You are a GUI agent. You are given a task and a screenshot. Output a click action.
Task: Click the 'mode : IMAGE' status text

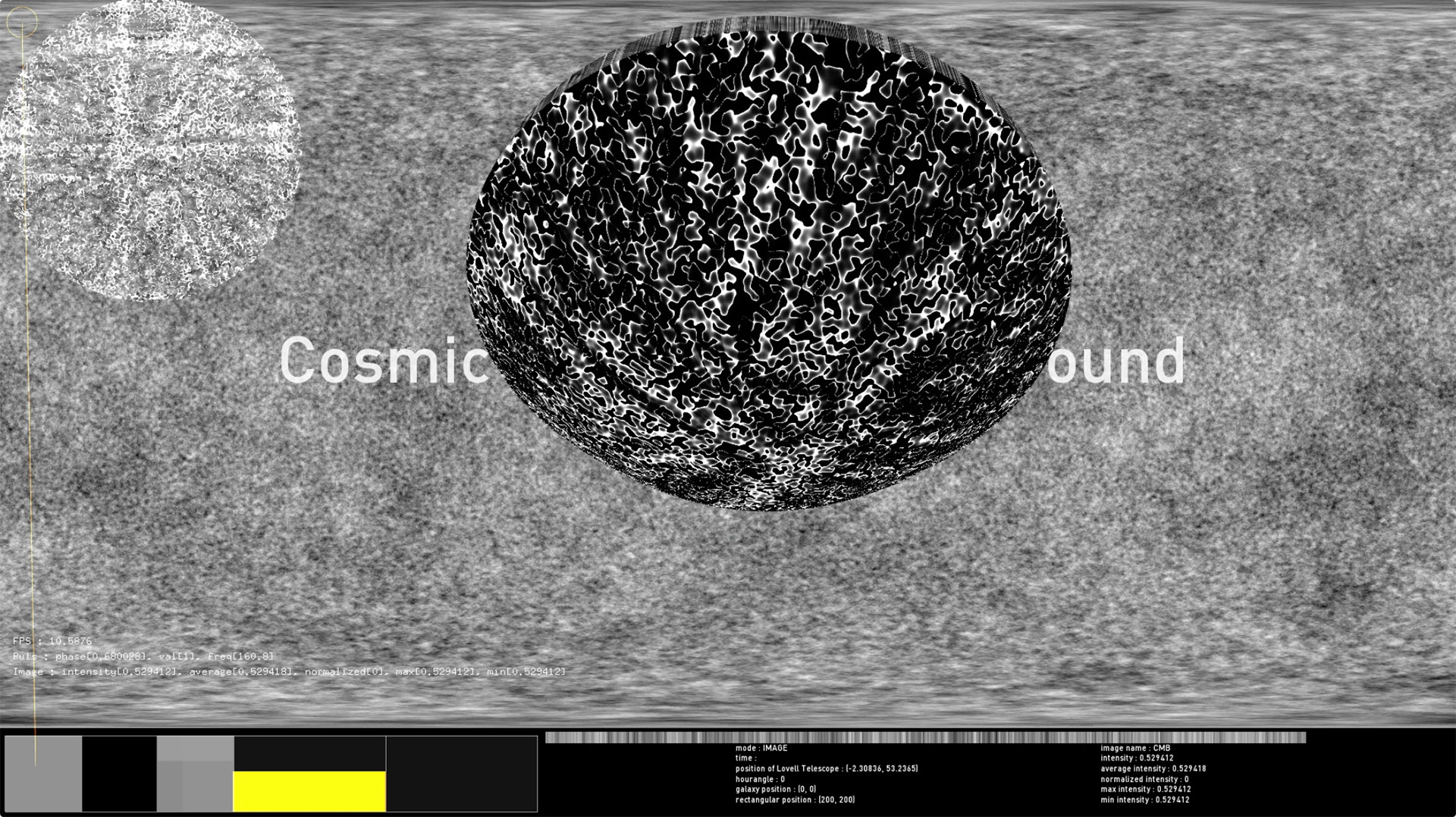[x=761, y=748]
